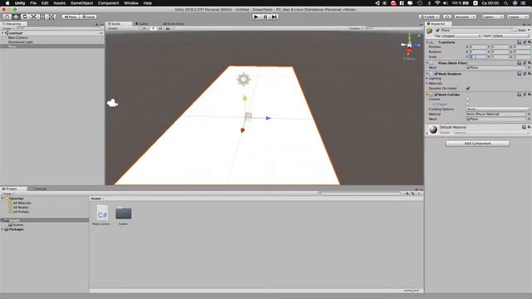
Task: Click the Plane GameObject cube icon in Inspector
Action: 430,31
